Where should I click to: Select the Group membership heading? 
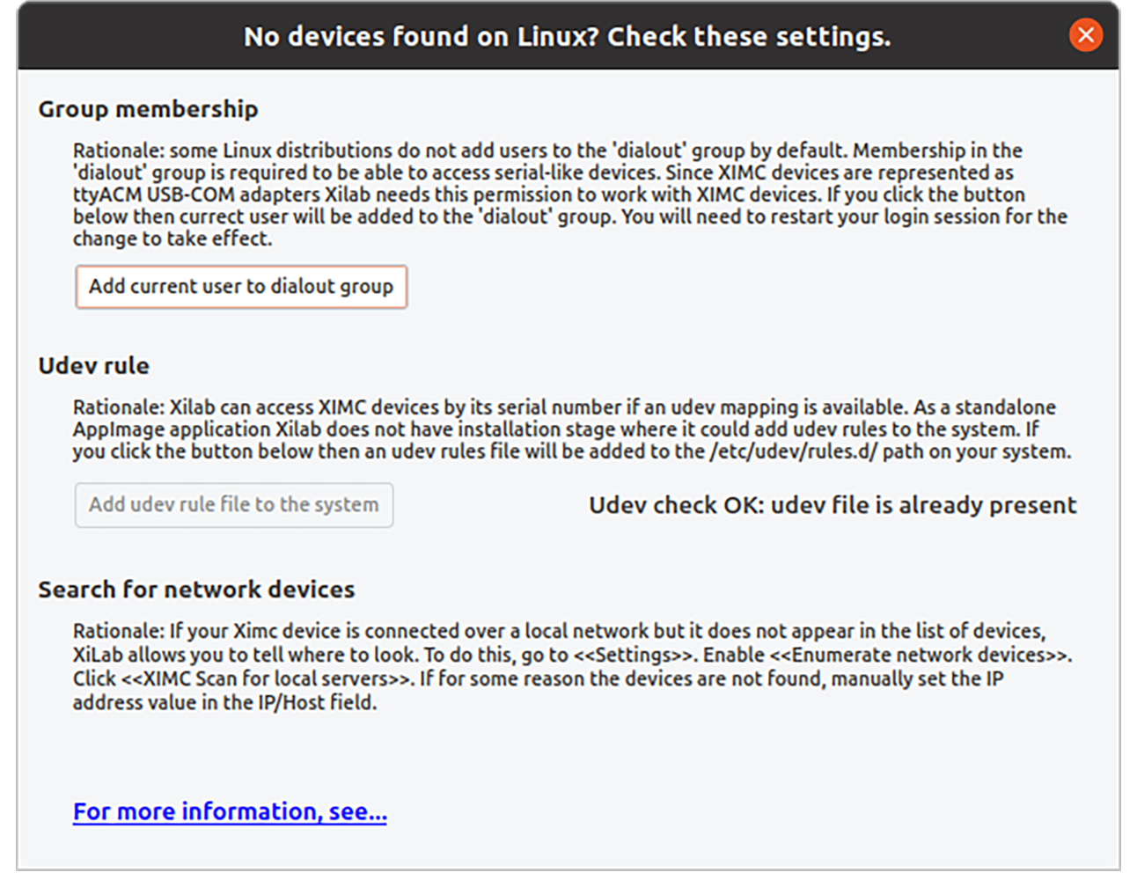point(148,109)
